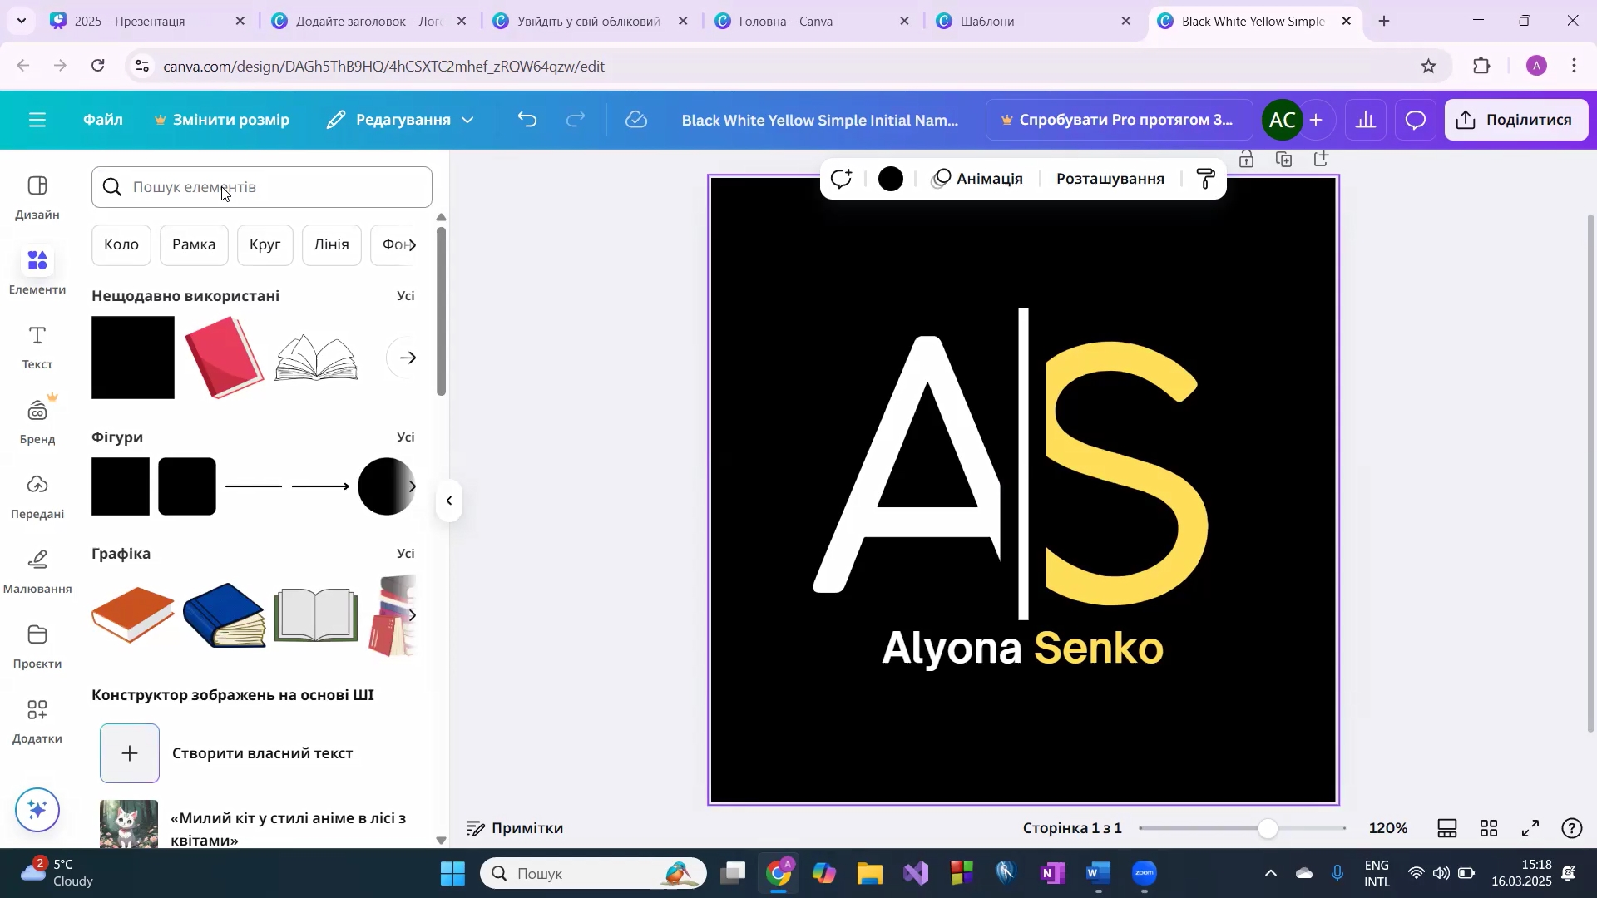1597x898 pixels.
Task: Expand the Editing mode dropdown
Action: (401, 120)
